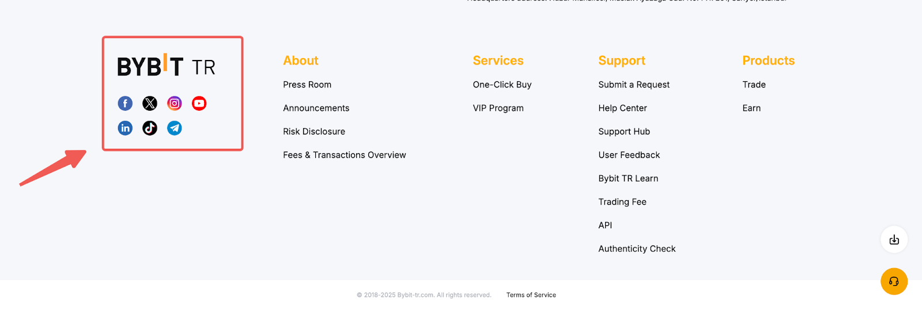Click the Bybit TR logo
Image resolution: width=922 pixels, height=309 pixels.
coord(166,66)
